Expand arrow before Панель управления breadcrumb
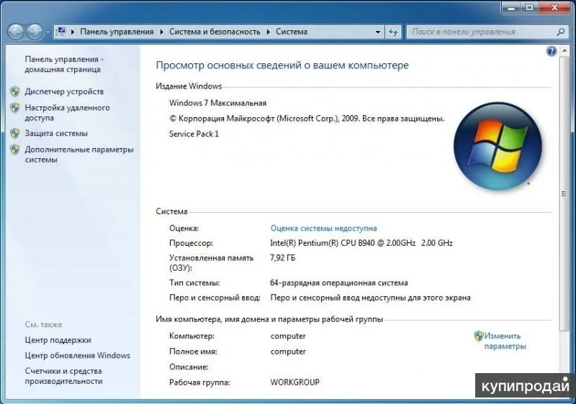 (73, 32)
